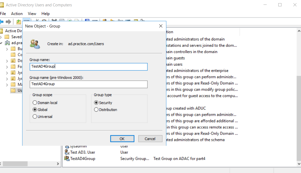The image size is (301, 173).
Task: Click 'ated administrators of the domain' description
Action: click(x=195, y=39)
